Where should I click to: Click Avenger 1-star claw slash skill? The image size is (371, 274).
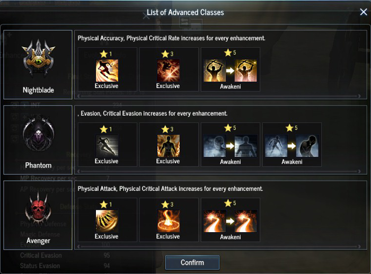coord(107,221)
